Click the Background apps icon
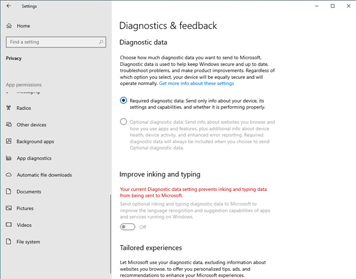This screenshot has height=279, width=356. tap(9, 141)
